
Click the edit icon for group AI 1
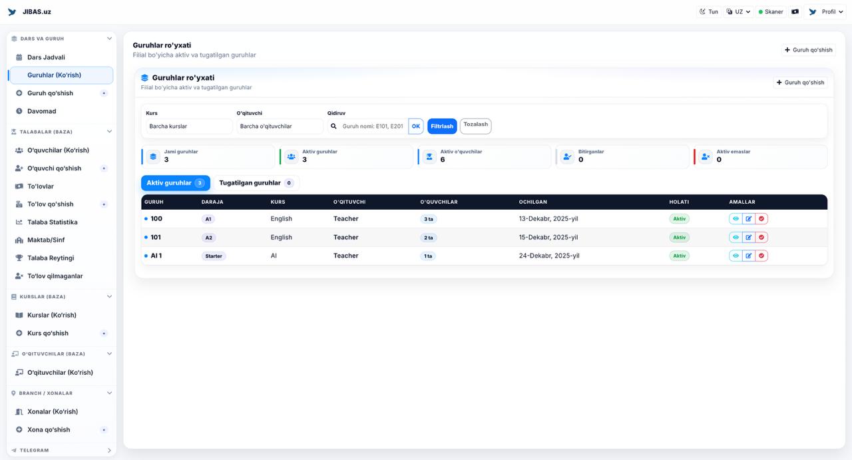(x=749, y=256)
